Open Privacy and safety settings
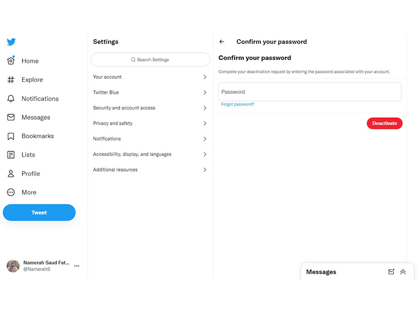Viewport: 418px width, 313px height. click(x=150, y=123)
